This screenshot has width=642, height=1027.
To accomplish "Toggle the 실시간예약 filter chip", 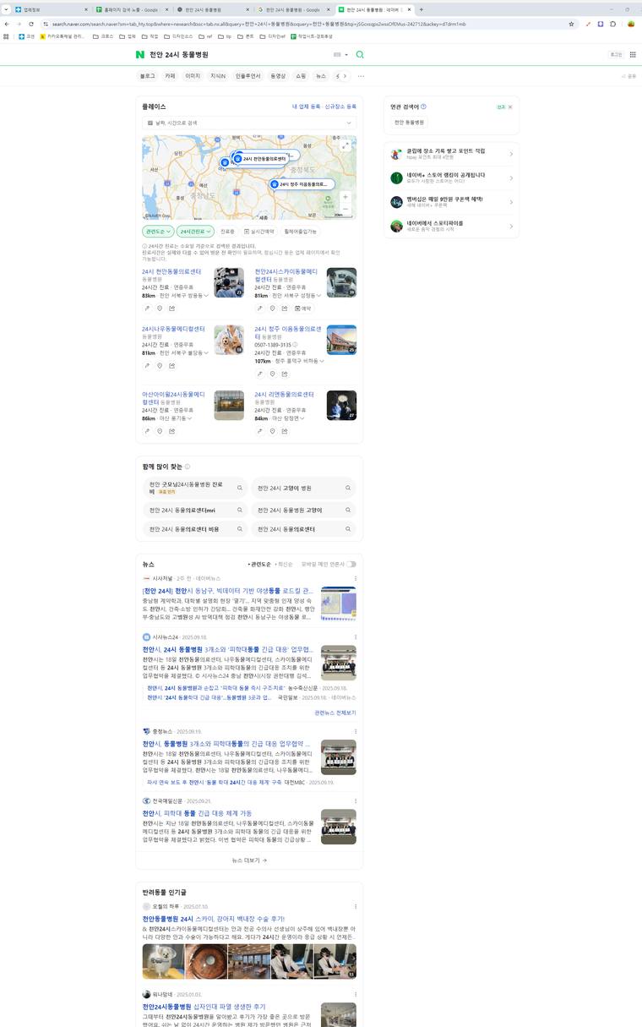I will point(258,232).
